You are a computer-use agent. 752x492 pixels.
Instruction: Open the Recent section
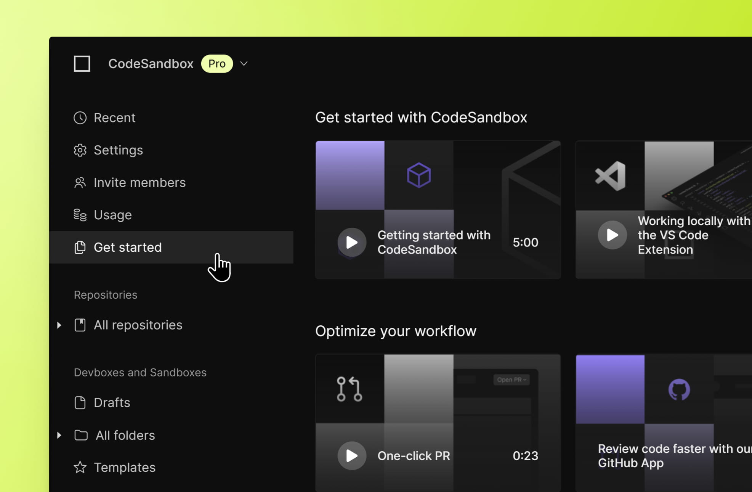pos(114,116)
